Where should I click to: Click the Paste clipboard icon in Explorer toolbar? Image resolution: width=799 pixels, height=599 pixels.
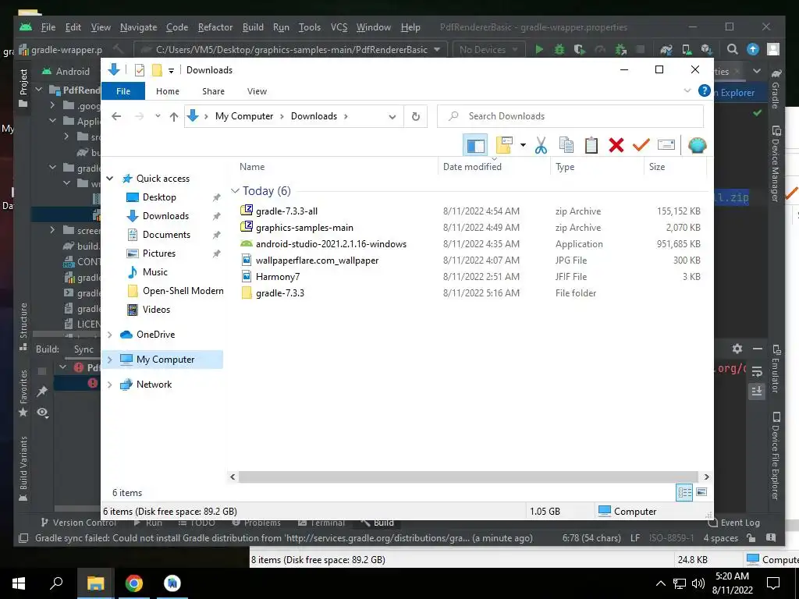[591, 146]
